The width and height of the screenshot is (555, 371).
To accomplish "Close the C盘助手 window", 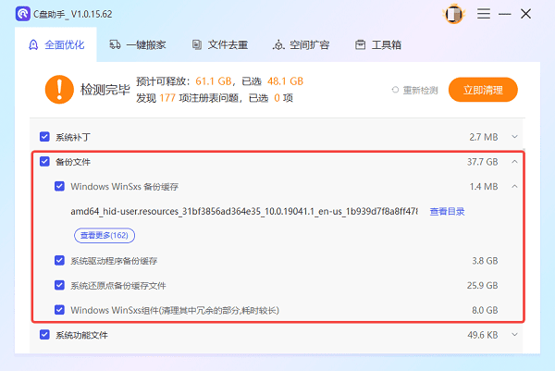I will click(525, 14).
